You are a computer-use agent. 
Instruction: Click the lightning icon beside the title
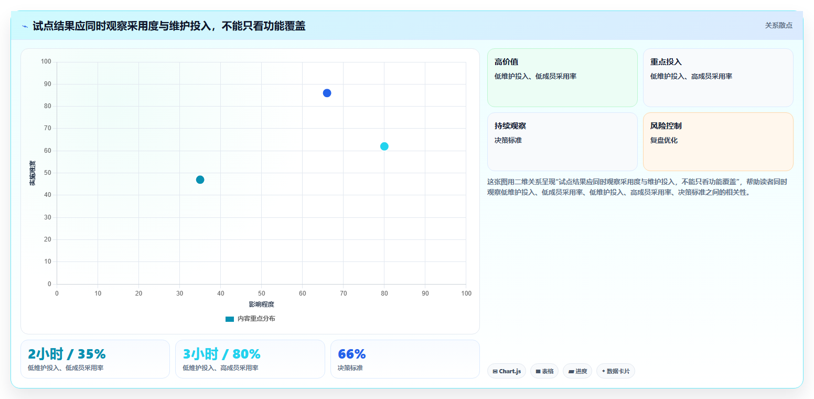click(x=25, y=26)
